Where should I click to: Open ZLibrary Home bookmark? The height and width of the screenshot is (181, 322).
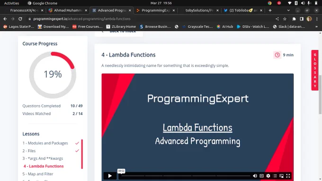click(121, 27)
